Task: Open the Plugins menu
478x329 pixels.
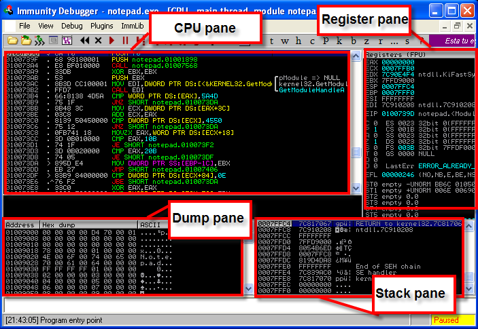Action: click(102, 25)
